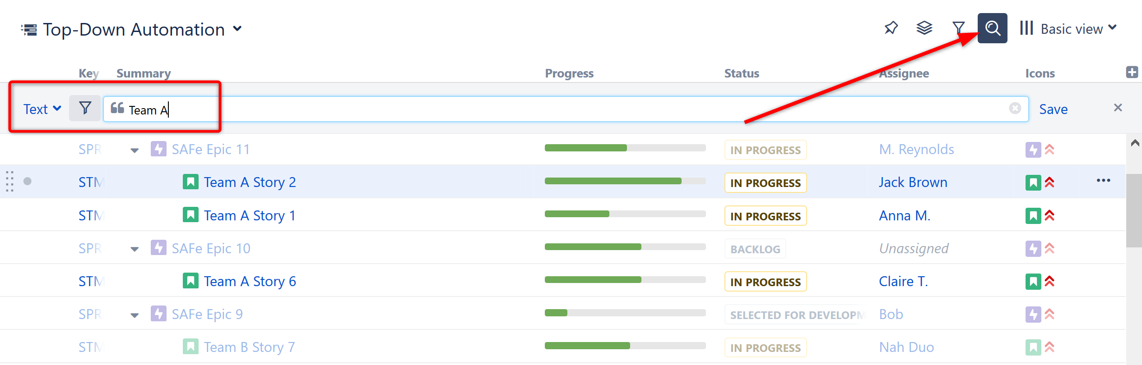Toggle the search magnifier button
This screenshot has width=1142, height=365.
pyautogui.click(x=992, y=28)
